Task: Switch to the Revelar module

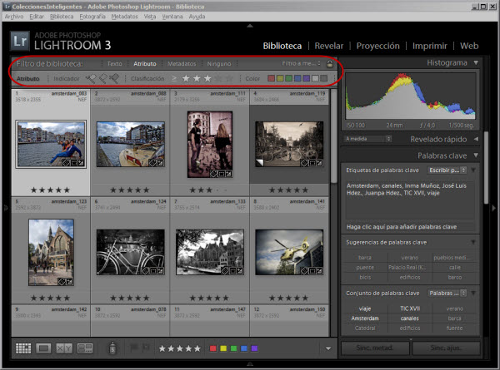Action: pos(329,46)
